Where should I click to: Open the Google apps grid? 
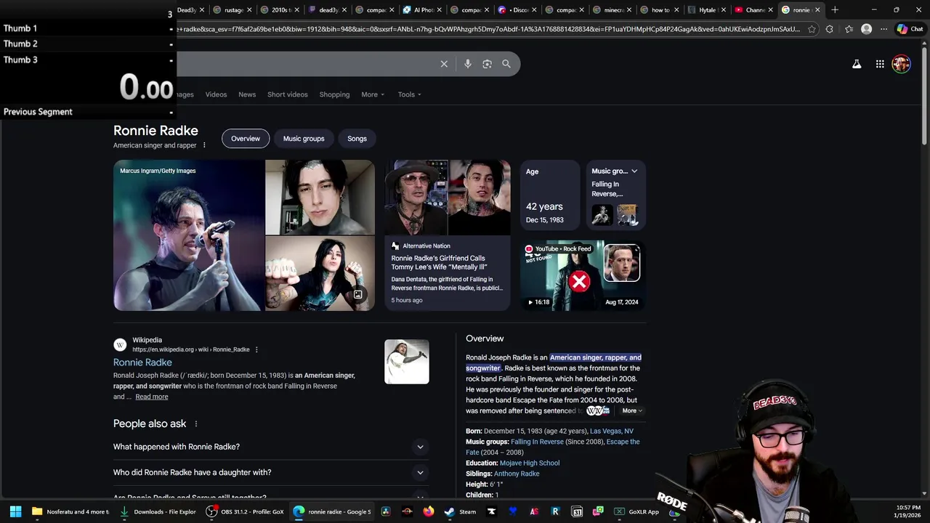pyautogui.click(x=880, y=64)
